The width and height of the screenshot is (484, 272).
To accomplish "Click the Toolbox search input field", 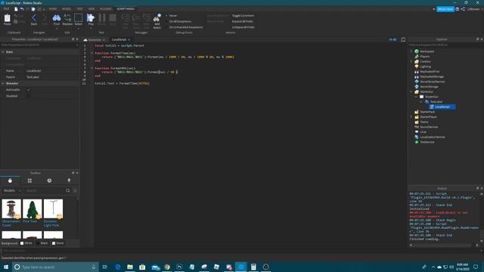I will point(45,190).
